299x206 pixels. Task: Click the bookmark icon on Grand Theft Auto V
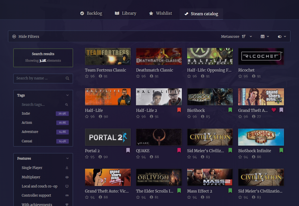(281, 110)
